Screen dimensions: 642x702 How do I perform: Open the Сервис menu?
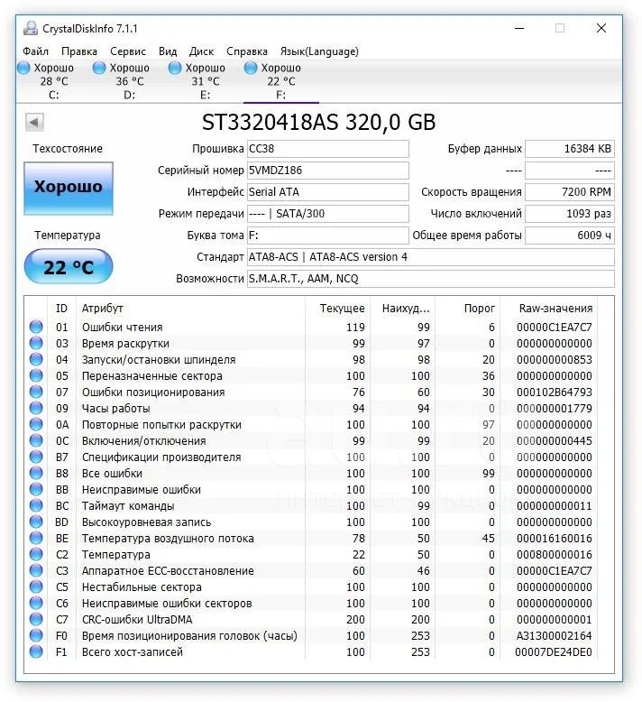128,51
